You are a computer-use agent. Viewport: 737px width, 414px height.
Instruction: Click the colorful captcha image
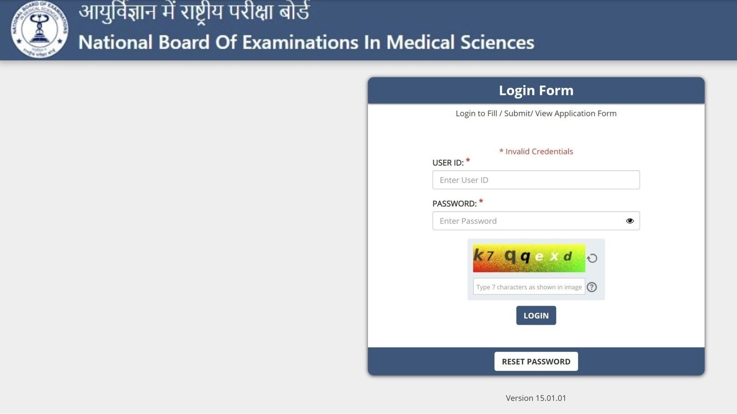pyautogui.click(x=528, y=258)
